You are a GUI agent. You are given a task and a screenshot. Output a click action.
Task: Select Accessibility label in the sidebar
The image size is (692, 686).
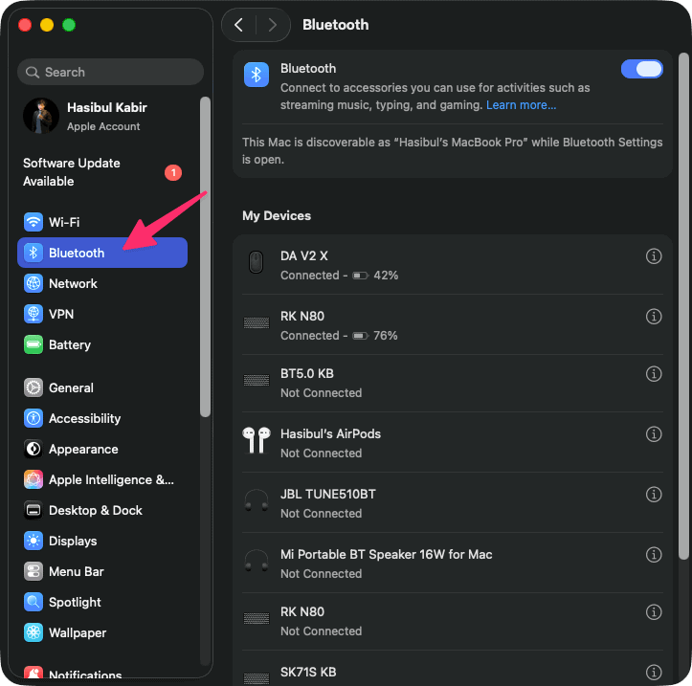pyautogui.click(x=85, y=418)
